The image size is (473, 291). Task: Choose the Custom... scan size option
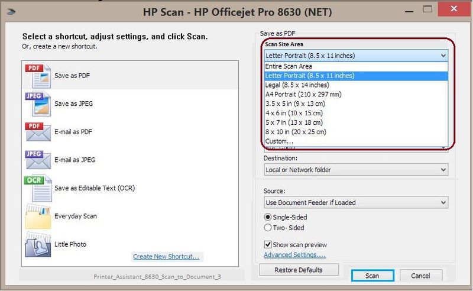(x=356, y=141)
